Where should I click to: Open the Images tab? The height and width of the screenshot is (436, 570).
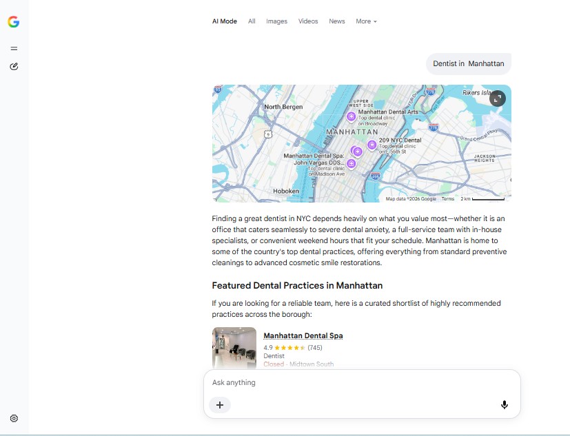pos(276,21)
